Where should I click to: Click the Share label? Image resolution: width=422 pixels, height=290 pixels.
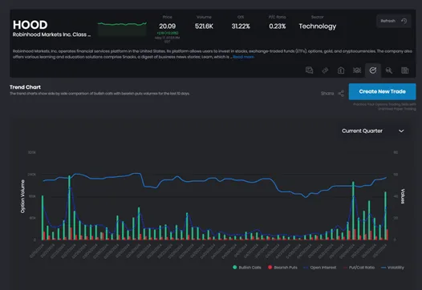pos(327,94)
